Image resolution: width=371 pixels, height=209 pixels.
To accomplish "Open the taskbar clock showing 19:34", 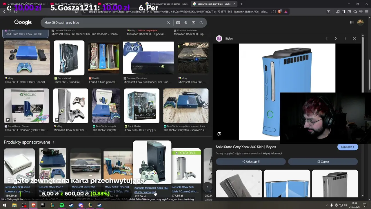I will 354,205.
